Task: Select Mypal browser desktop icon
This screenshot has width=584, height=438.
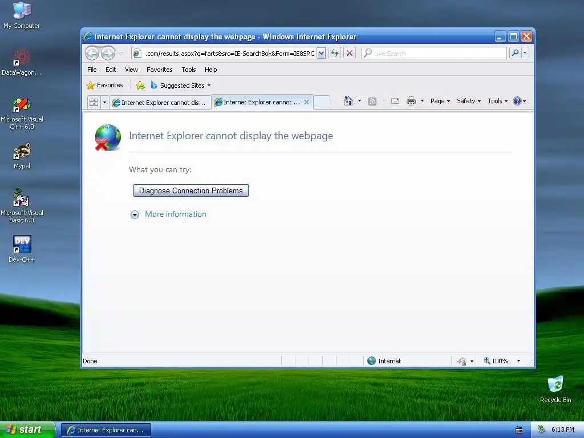Action: coord(22,156)
